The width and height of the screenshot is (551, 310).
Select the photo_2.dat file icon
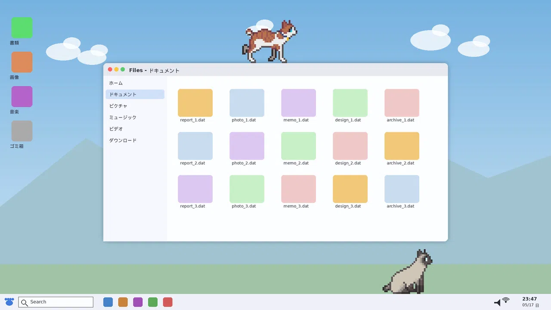(x=247, y=146)
